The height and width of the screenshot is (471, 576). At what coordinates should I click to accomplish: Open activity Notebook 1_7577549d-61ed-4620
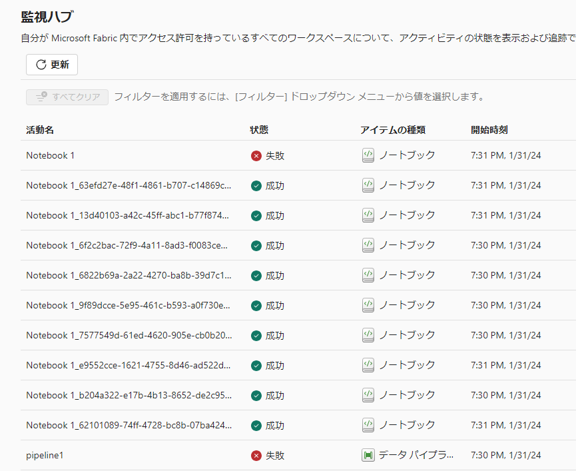coord(129,336)
